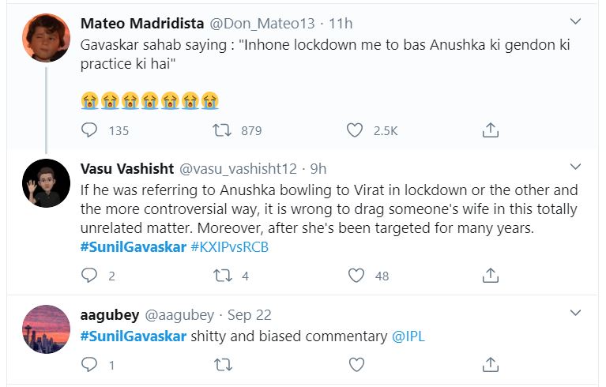606x387 pixels.
Task: Open the #KXIPvsRCB hashtag
Action: [233, 248]
